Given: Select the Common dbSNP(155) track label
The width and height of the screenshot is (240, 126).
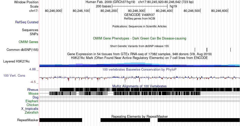Looking at the screenshot, I should pos(22,50).
